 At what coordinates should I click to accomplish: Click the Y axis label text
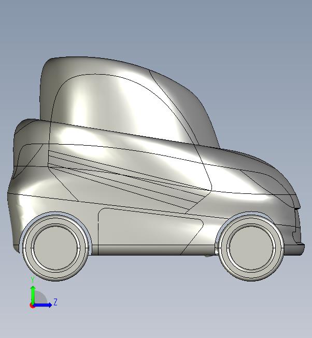(x=33, y=280)
